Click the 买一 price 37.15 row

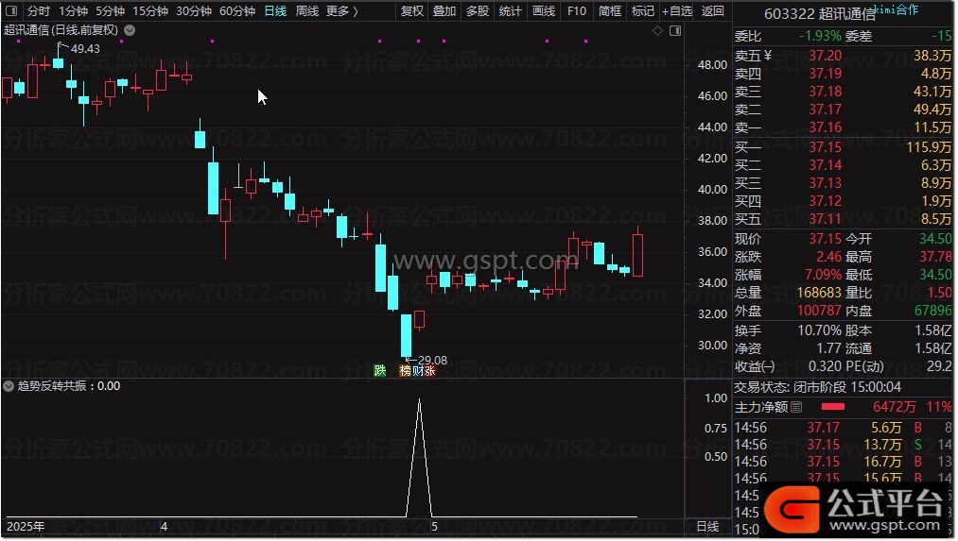coord(843,147)
